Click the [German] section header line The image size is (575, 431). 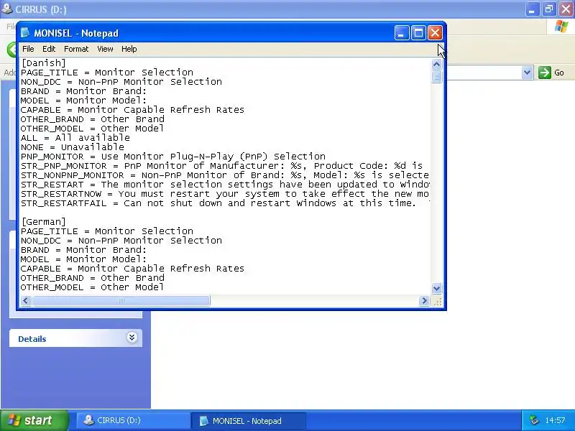coord(43,222)
